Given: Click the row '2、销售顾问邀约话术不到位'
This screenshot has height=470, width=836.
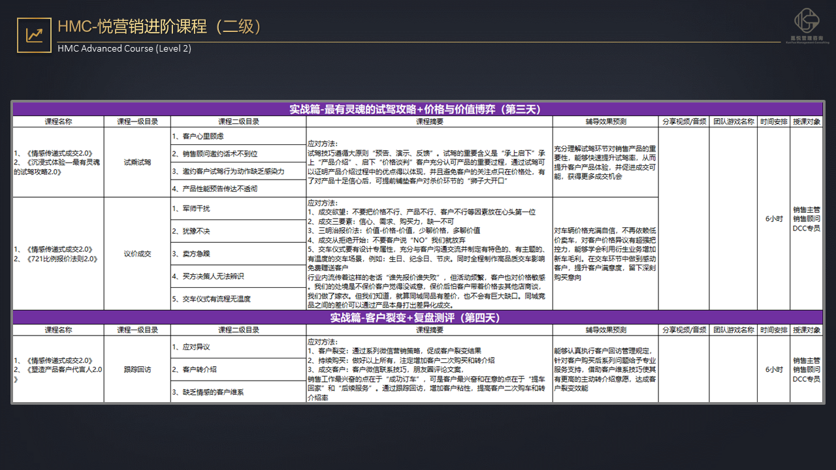Looking at the screenshot, I should tap(238, 153).
